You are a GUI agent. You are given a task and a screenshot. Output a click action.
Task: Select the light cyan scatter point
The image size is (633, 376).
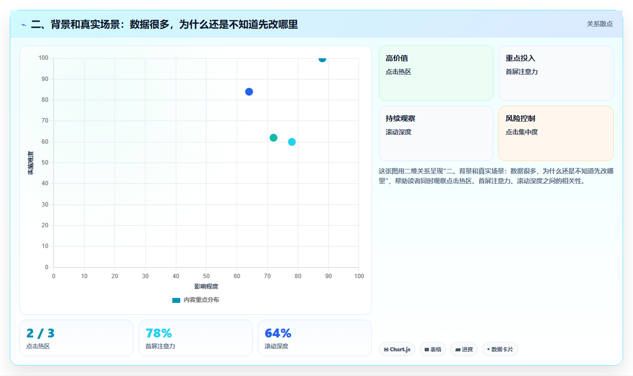click(292, 142)
